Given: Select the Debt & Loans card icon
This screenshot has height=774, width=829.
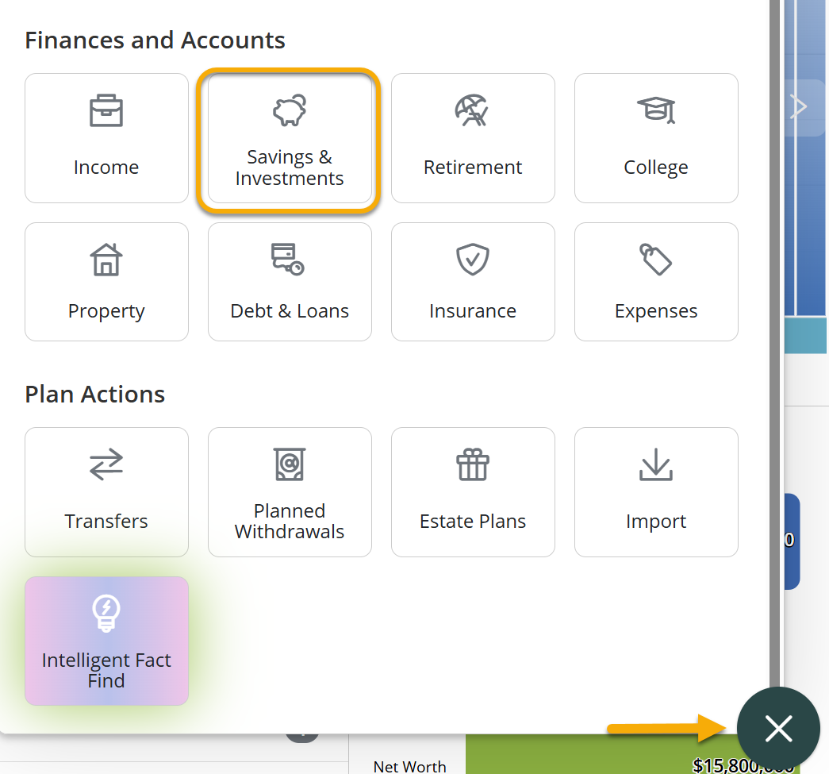Looking at the screenshot, I should coord(290,282).
